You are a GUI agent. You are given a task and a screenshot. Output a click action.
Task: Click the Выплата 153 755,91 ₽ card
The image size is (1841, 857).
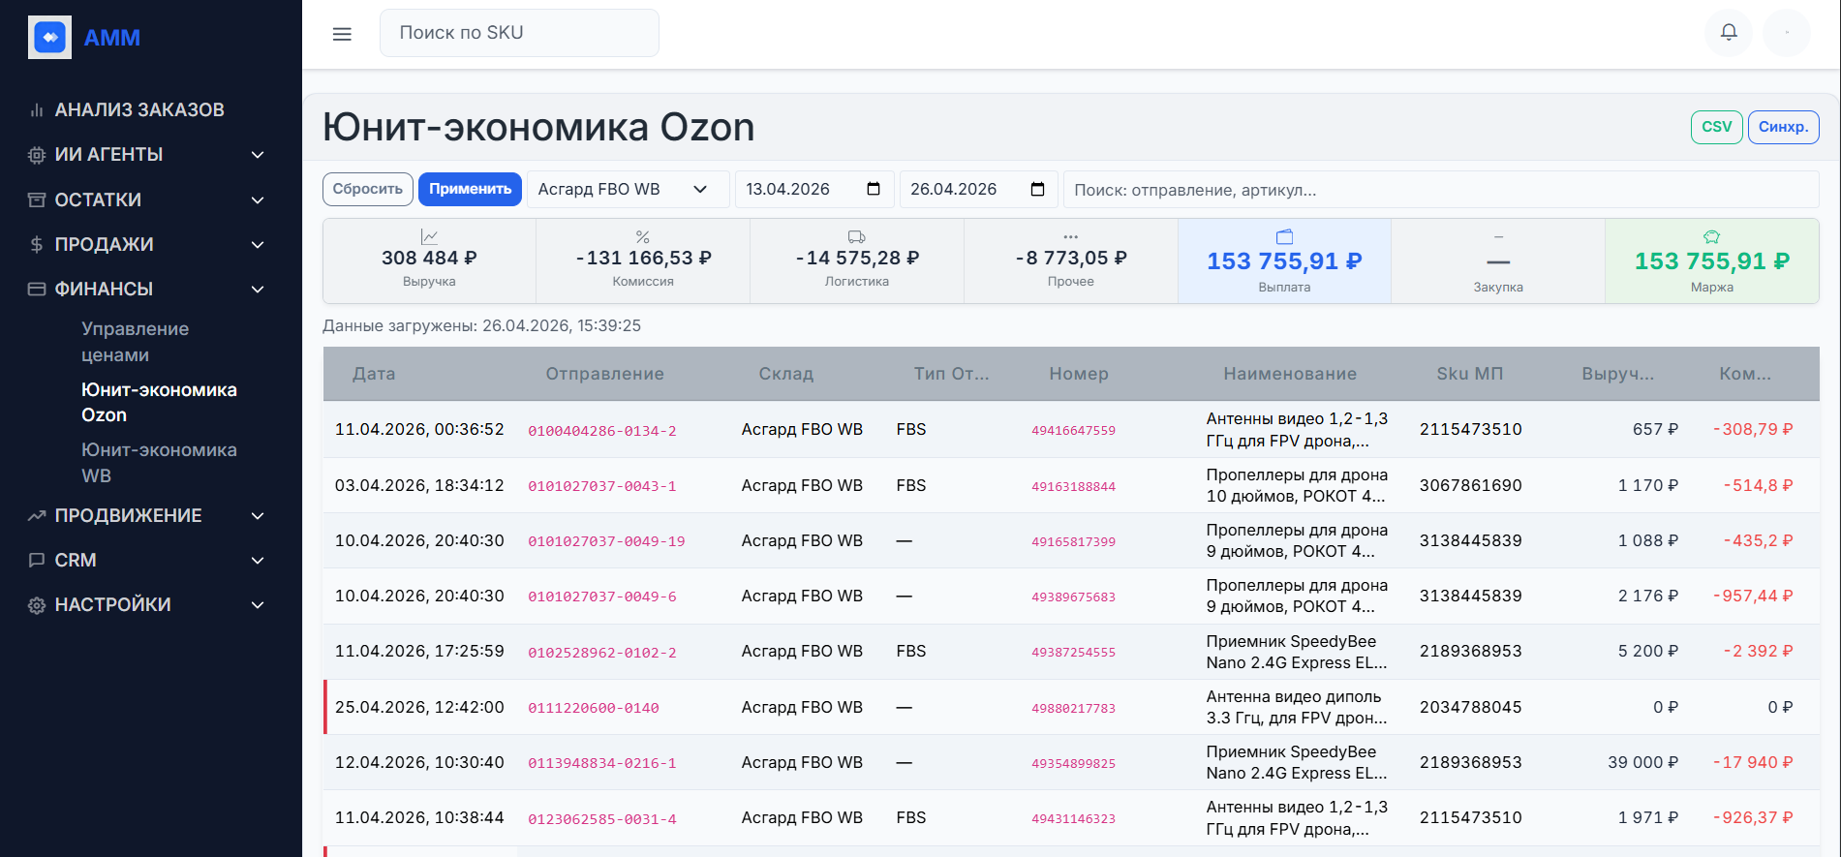pyautogui.click(x=1284, y=261)
